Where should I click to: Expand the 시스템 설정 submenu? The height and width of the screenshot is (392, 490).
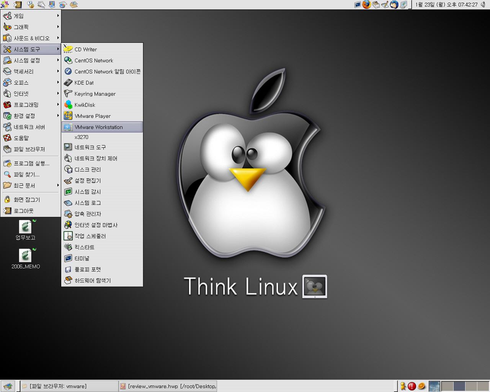click(31, 60)
